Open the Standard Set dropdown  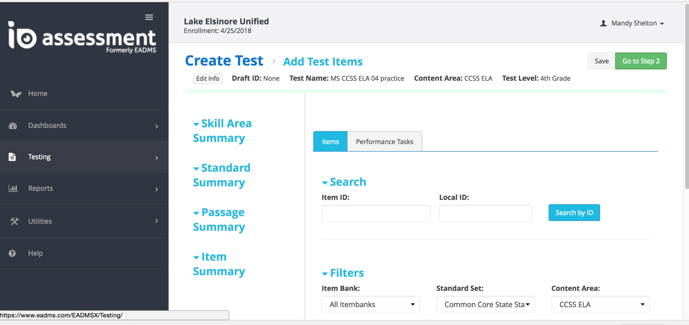click(x=485, y=304)
